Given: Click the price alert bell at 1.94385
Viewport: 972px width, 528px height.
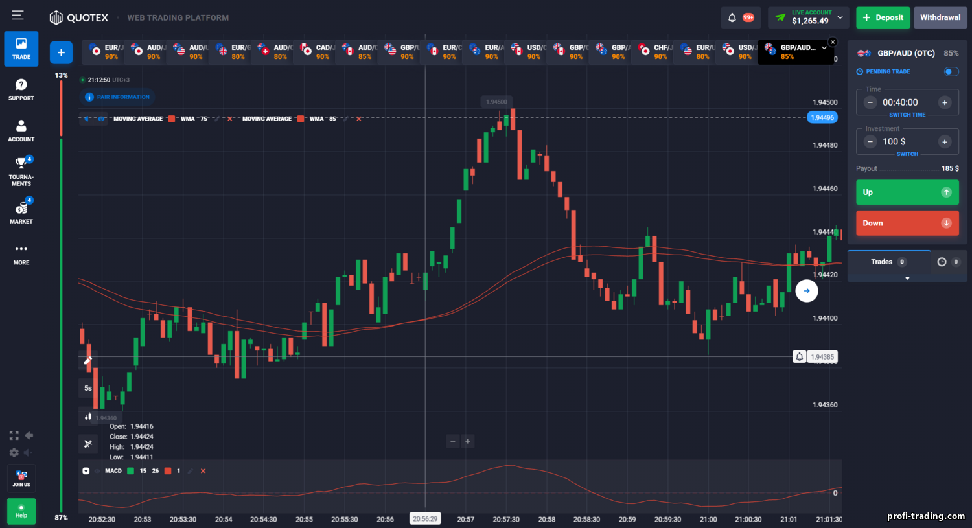Looking at the screenshot, I should pyautogui.click(x=800, y=357).
